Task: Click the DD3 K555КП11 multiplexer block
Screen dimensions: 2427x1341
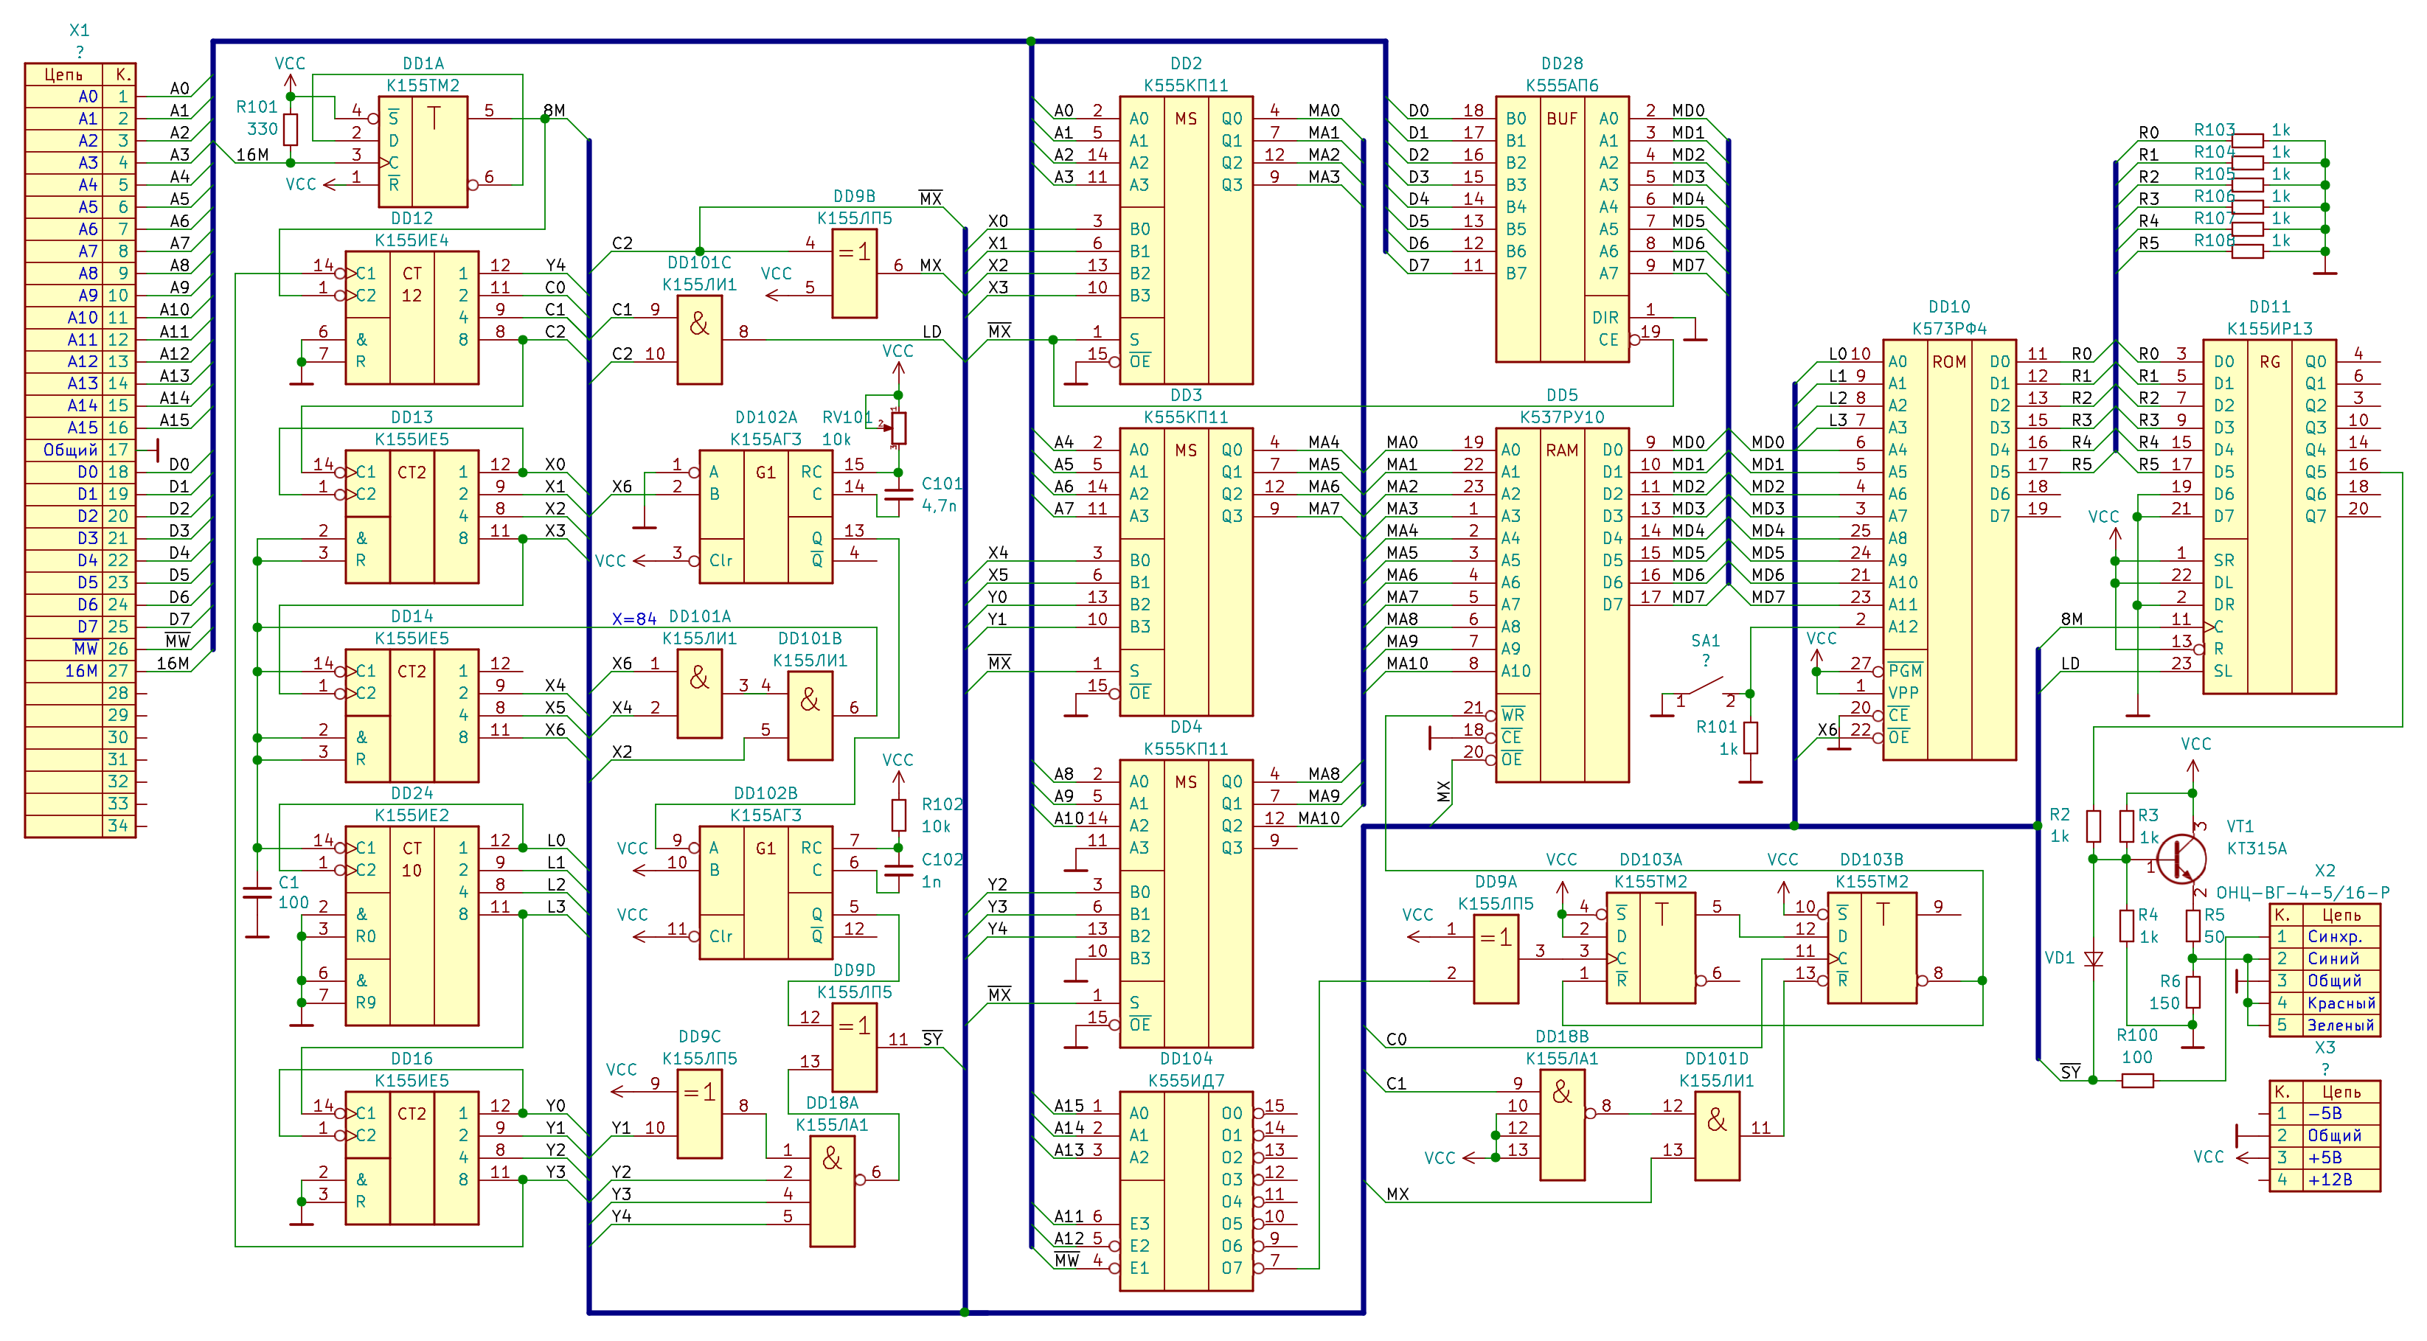Action: click(1186, 571)
